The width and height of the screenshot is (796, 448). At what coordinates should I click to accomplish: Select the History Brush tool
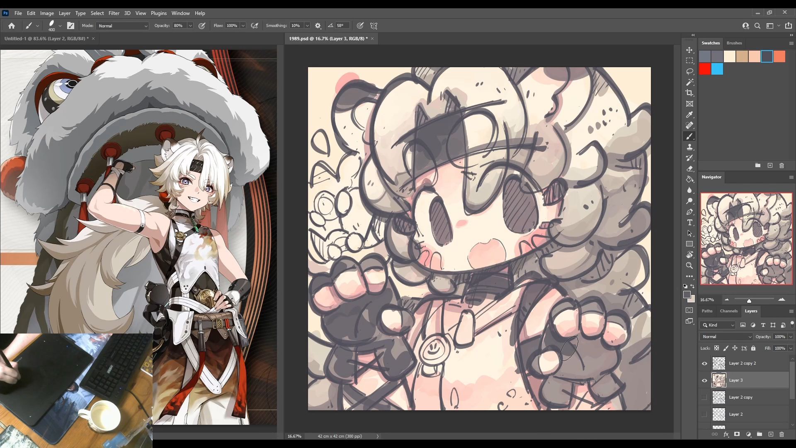coord(689,158)
